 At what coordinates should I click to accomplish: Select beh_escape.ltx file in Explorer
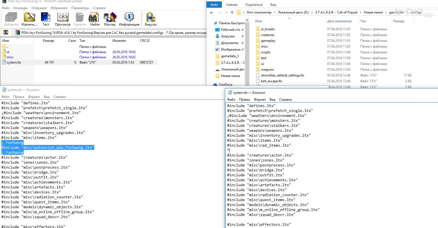269,81
